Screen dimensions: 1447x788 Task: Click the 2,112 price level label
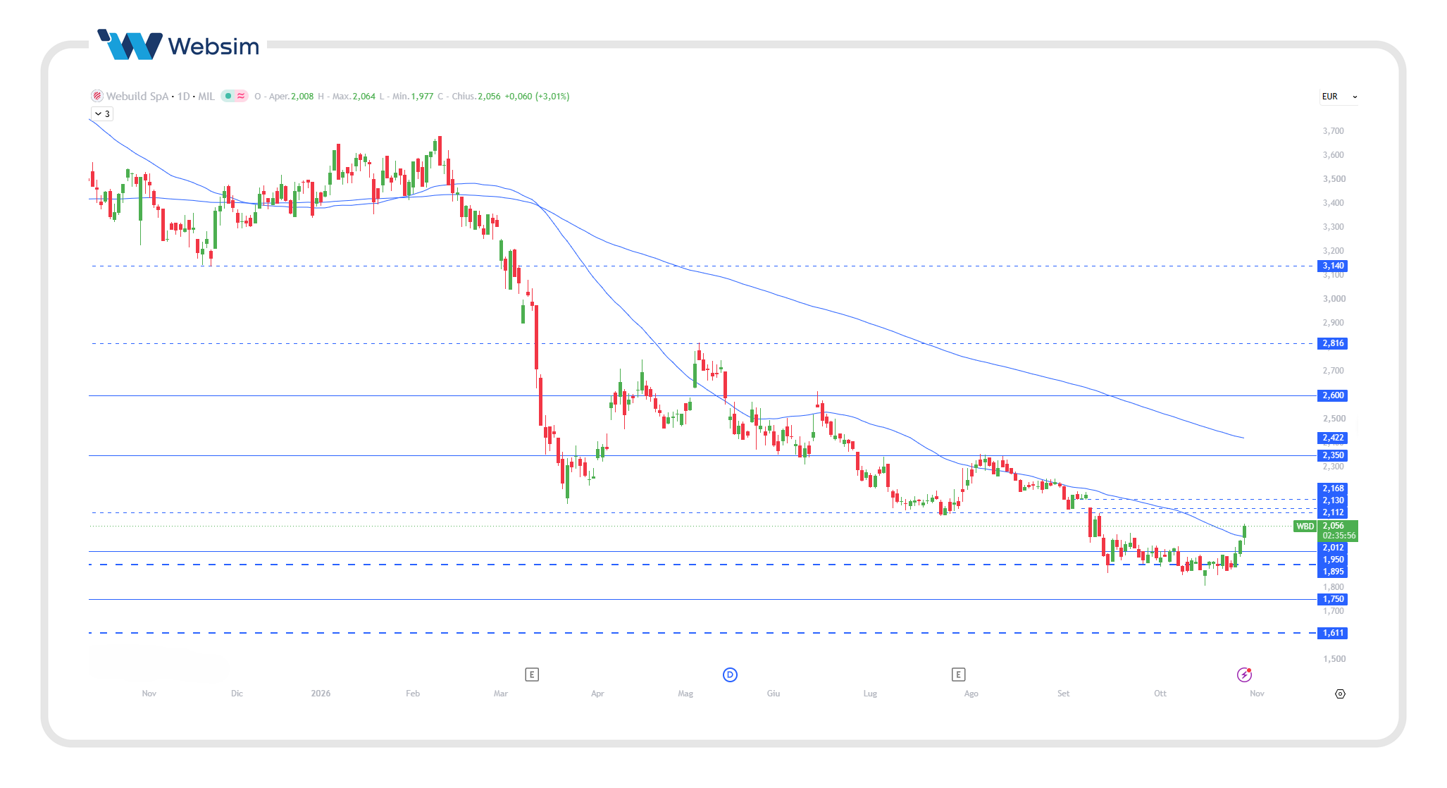pyautogui.click(x=1332, y=512)
